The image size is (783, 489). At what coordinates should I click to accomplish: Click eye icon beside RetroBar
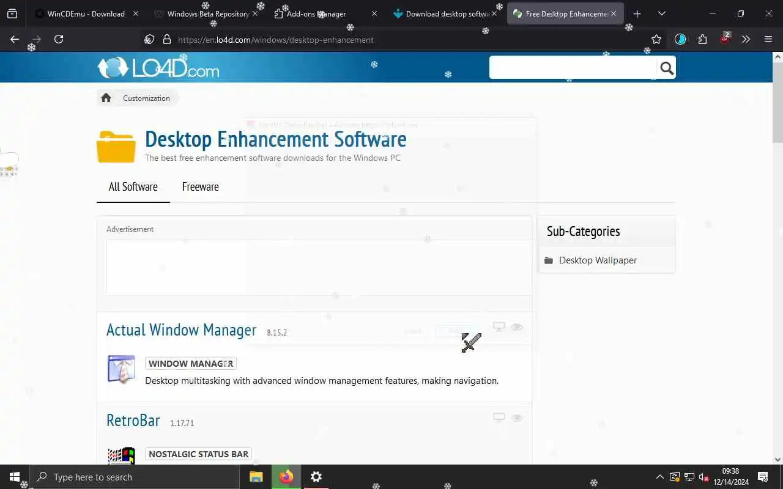click(517, 417)
